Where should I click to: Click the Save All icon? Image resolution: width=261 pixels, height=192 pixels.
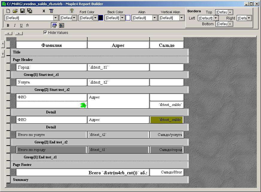point(30,11)
